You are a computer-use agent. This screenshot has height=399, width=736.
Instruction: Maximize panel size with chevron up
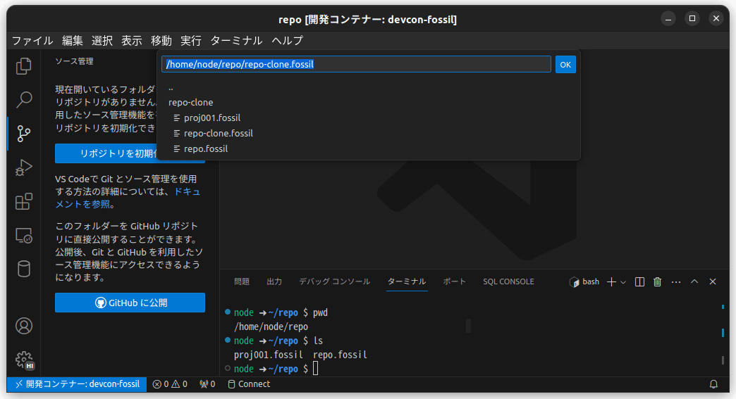click(694, 281)
